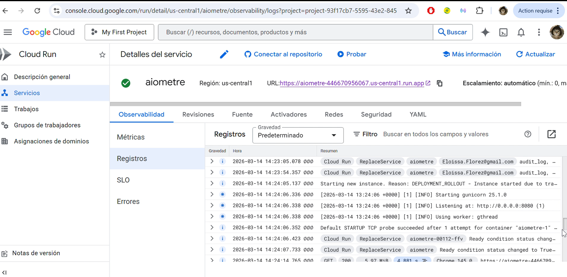The width and height of the screenshot is (567, 277).
Task: Open SLO in the observability menu
Action: pyautogui.click(x=157, y=180)
